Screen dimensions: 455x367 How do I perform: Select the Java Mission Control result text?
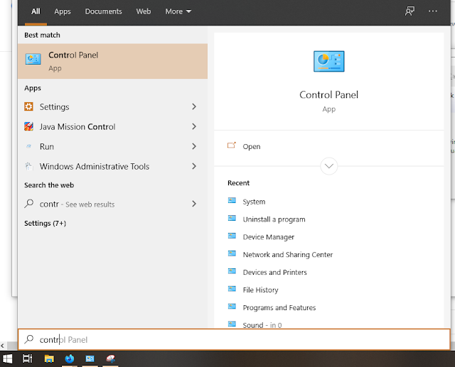(77, 126)
